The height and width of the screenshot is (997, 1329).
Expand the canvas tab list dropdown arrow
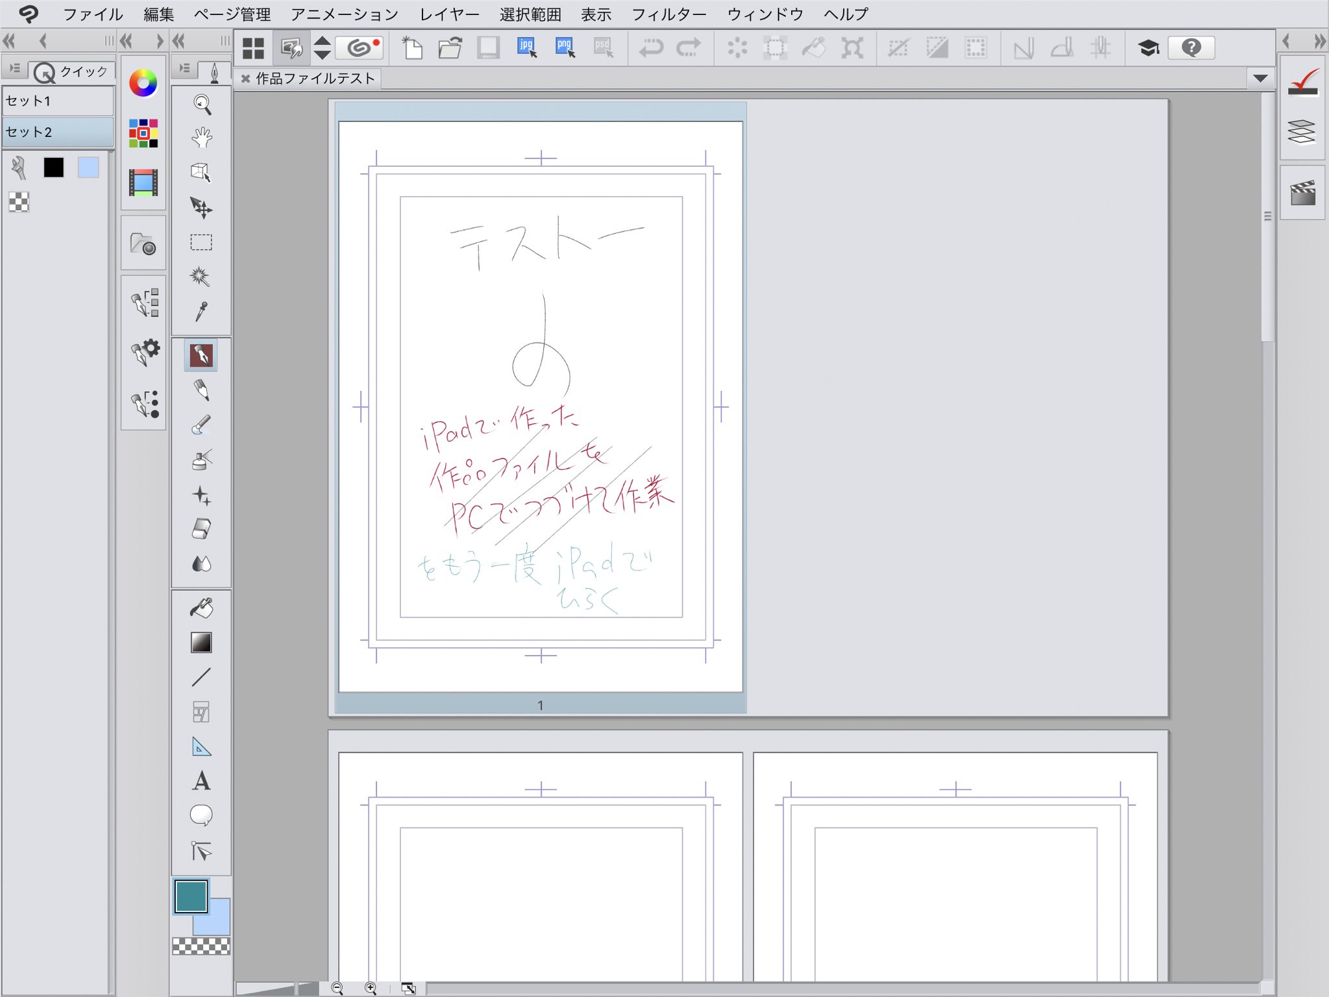coord(1260,79)
